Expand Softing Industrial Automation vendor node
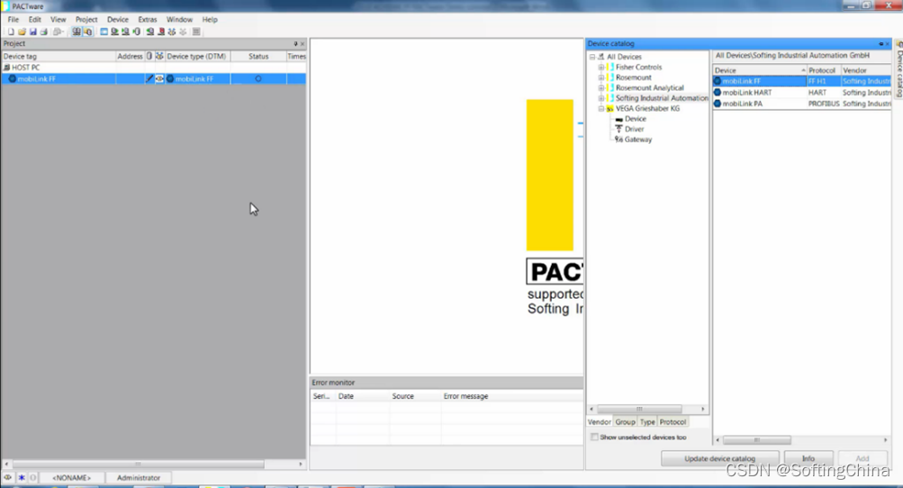The width and height of the screenshot is (903, 488). (601, 98)
